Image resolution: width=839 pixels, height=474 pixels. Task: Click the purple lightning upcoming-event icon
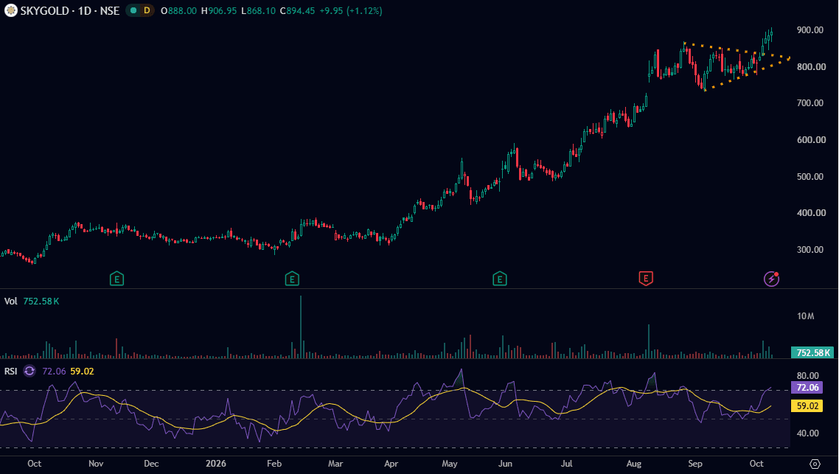[771, 279]
